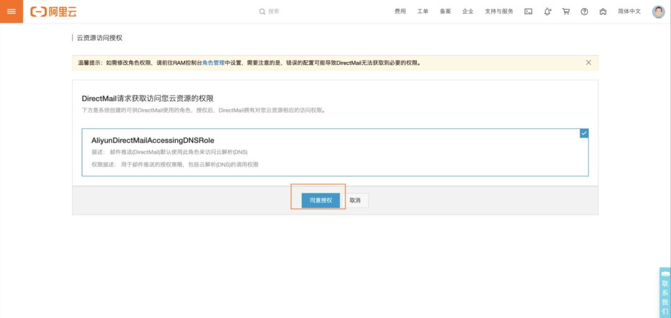Click the 云资源访问授权 page heading

(x=99, y=38)
